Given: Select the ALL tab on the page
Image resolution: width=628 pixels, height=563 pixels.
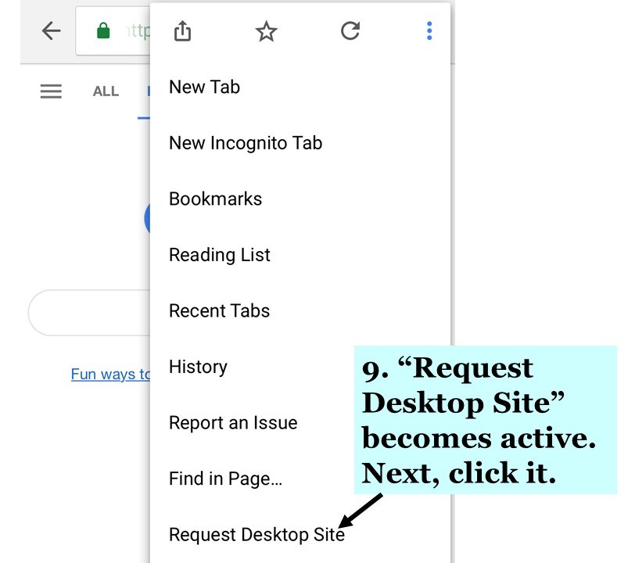Looking at the screenshot, I should click(106, 91).
